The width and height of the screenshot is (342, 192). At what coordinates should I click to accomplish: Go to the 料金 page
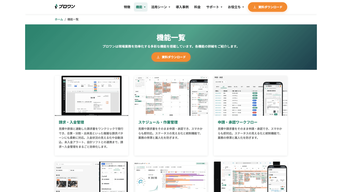(197, 7)
